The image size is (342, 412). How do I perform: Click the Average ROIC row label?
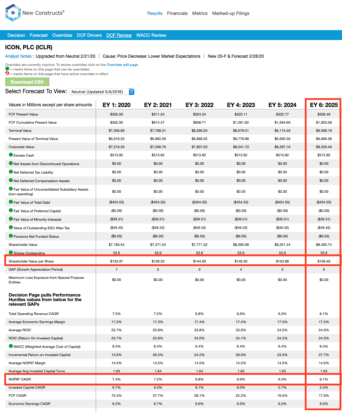pyautogui.click(x=20, y=330)
